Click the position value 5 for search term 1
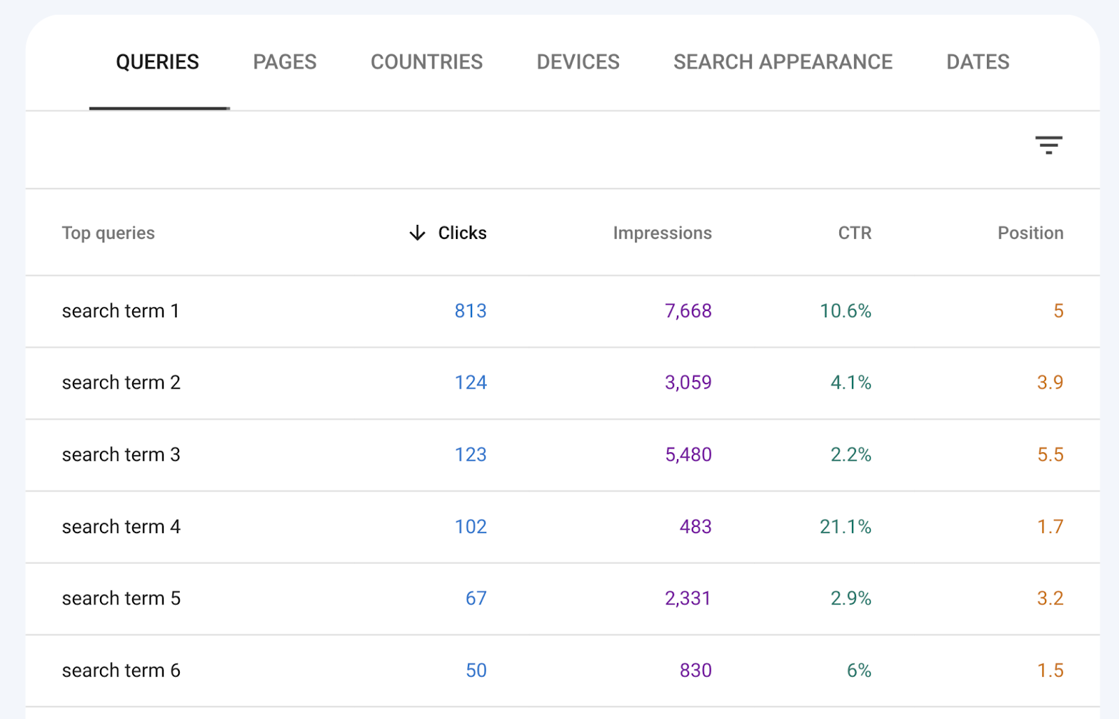 point(1058,311)
